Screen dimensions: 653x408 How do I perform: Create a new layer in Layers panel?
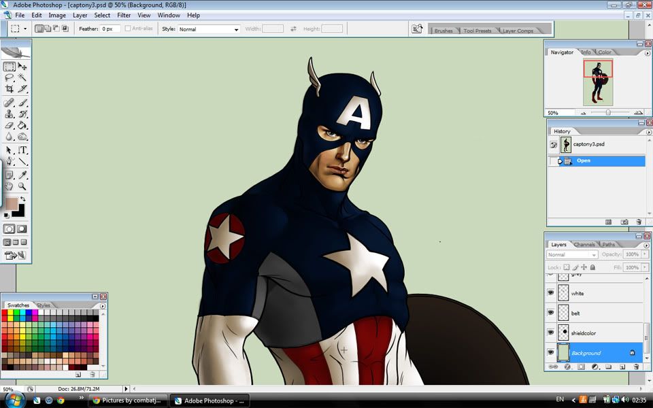[622, 367]
